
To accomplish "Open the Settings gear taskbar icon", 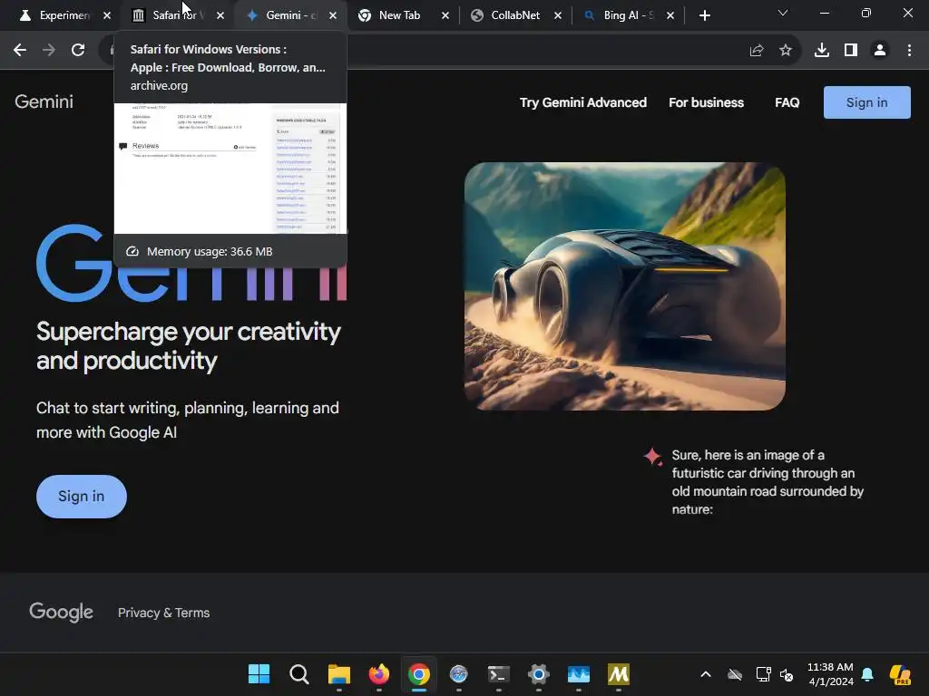I will pos(539,673).
